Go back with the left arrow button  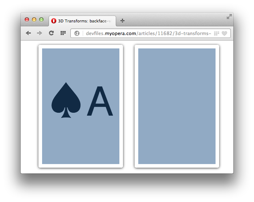coord(28,33)
